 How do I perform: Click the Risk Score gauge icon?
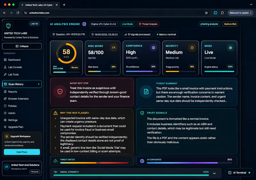(114, 48)
